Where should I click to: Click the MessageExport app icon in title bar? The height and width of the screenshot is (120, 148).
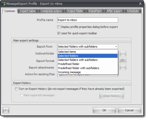pos(4,4)
